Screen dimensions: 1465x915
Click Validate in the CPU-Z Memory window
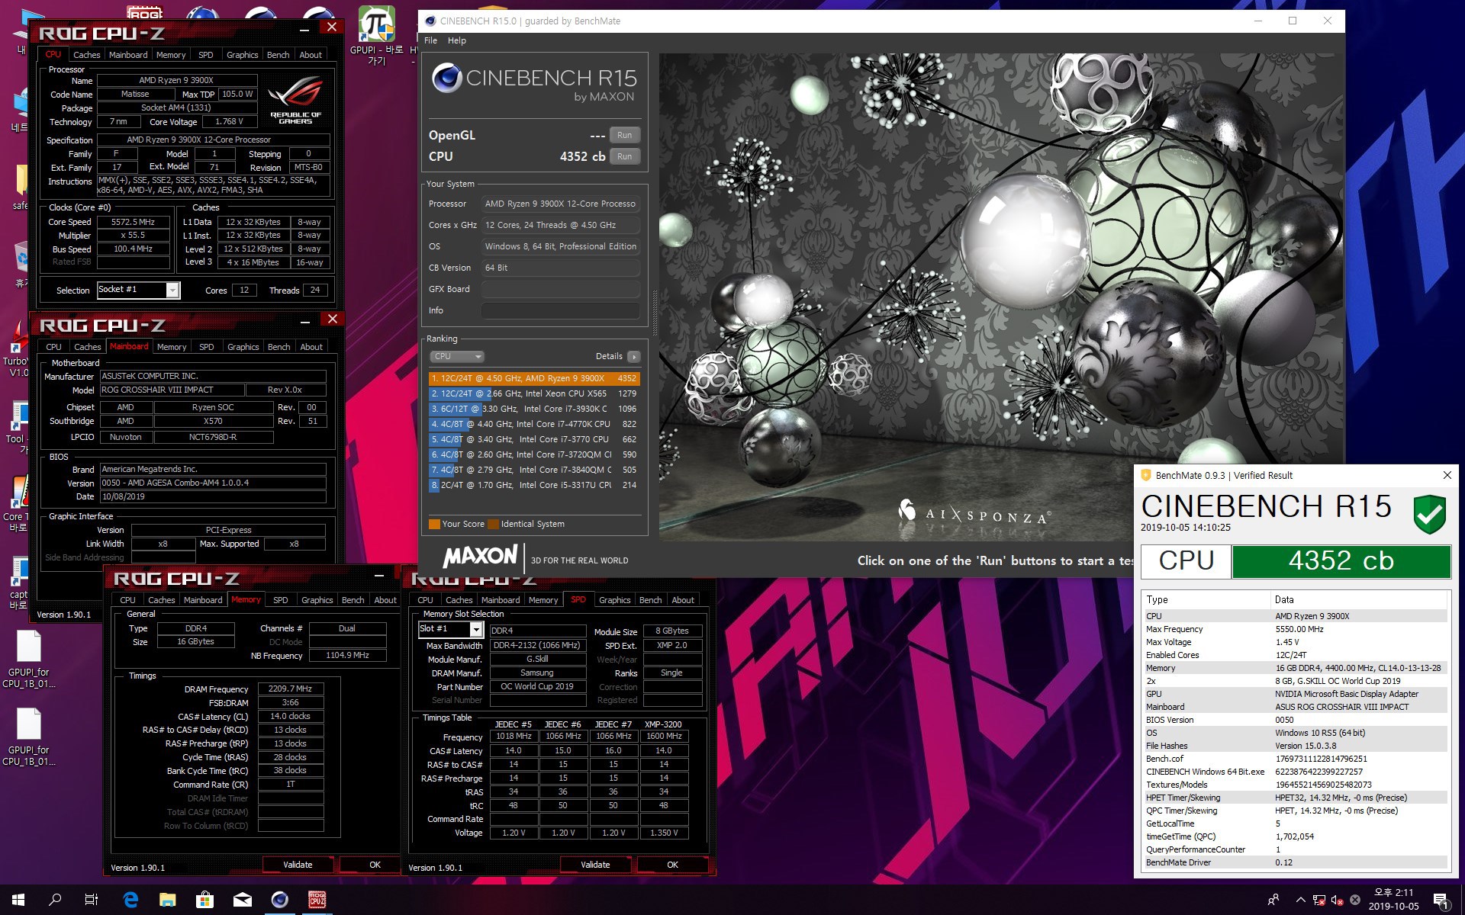(x=298, y=865)
